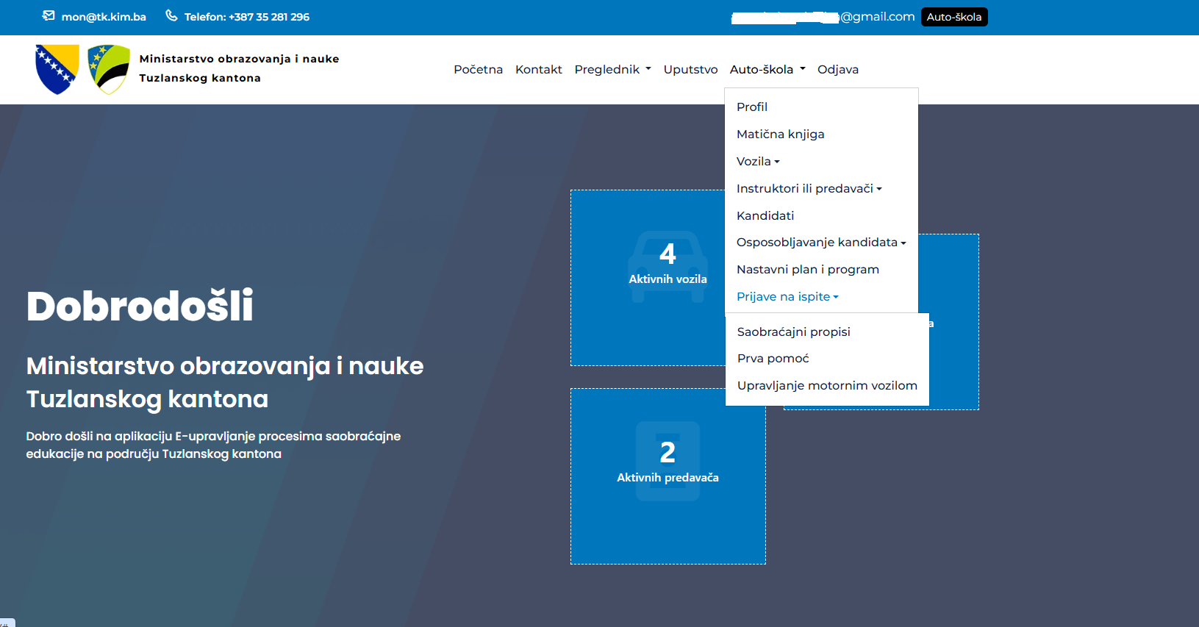Open the Uputstvo page
Viewport: 1199px width, 627px height.
[690, 69]
